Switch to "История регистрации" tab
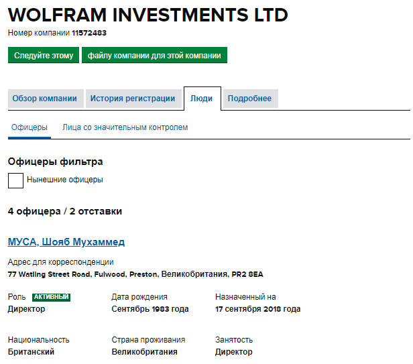The width and height of the screenshot is (413, 364). point(133,99)
